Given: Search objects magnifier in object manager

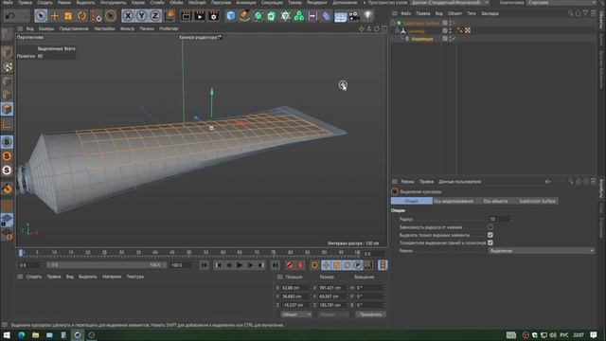Looking at the screenshot, I should 570,13.
